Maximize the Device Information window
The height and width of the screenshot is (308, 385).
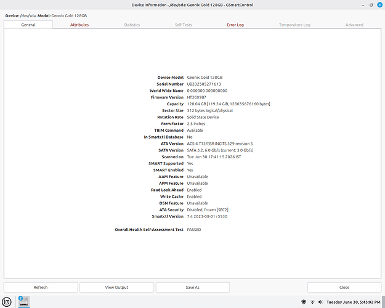[371, 5]
